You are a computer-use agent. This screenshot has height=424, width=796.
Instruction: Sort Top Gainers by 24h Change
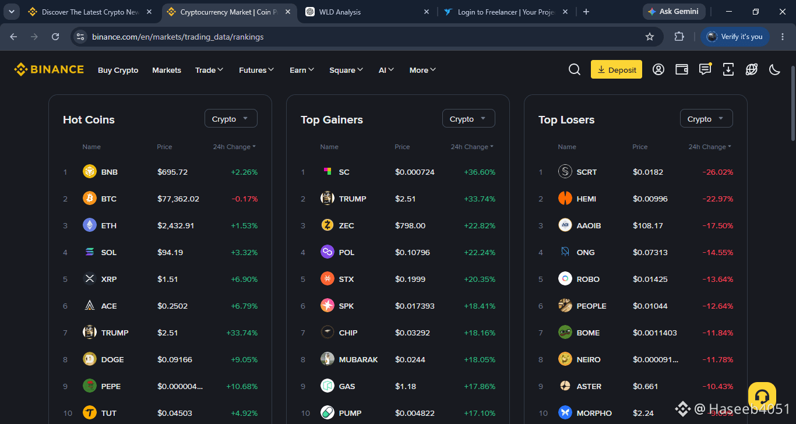(x=472, y=147)
